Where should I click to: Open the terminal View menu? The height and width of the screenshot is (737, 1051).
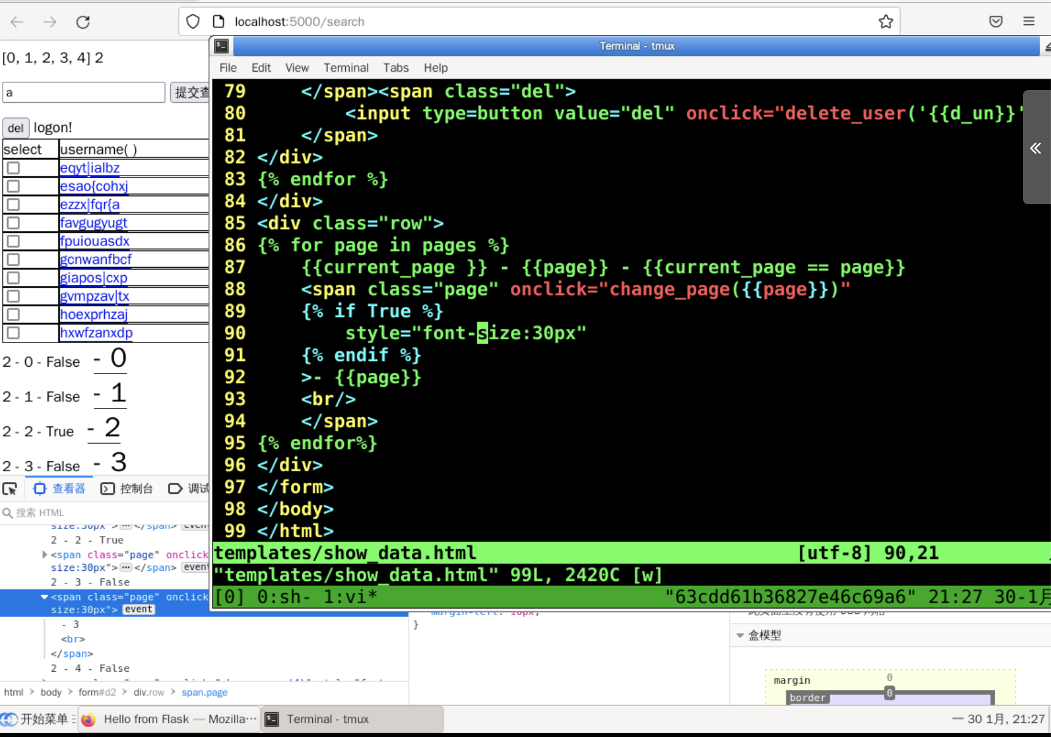point(297,68)
